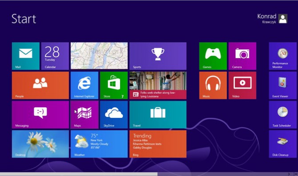This screenshot has width=298, height=176.
Task: Open the Travel suitcase tile
Action: (158, 115)
